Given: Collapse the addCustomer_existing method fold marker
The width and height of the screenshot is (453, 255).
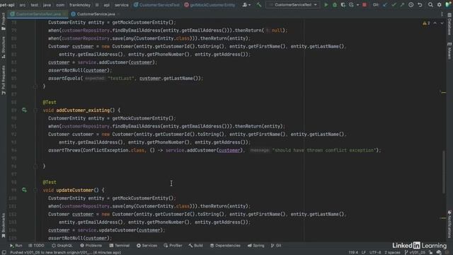Looking at the screenshot, I should click(x=35, y=110).
